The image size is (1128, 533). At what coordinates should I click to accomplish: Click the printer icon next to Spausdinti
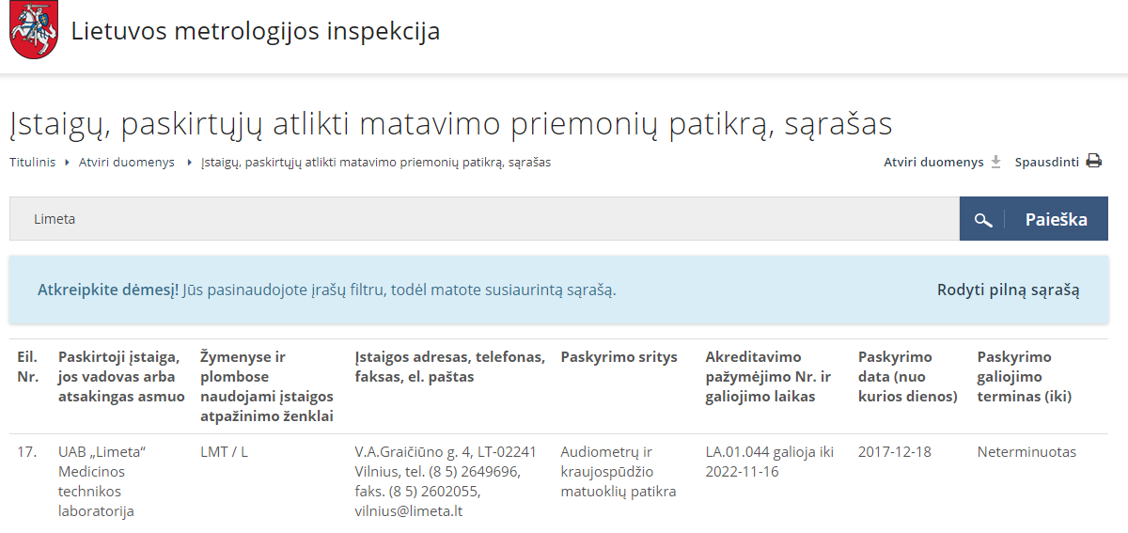(1093, 161)
